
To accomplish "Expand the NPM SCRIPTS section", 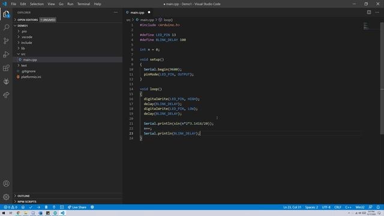I will (26, 202).
